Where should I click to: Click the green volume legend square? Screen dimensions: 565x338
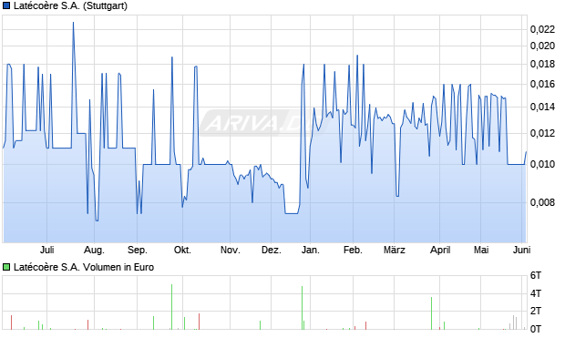tap(6, 267)
